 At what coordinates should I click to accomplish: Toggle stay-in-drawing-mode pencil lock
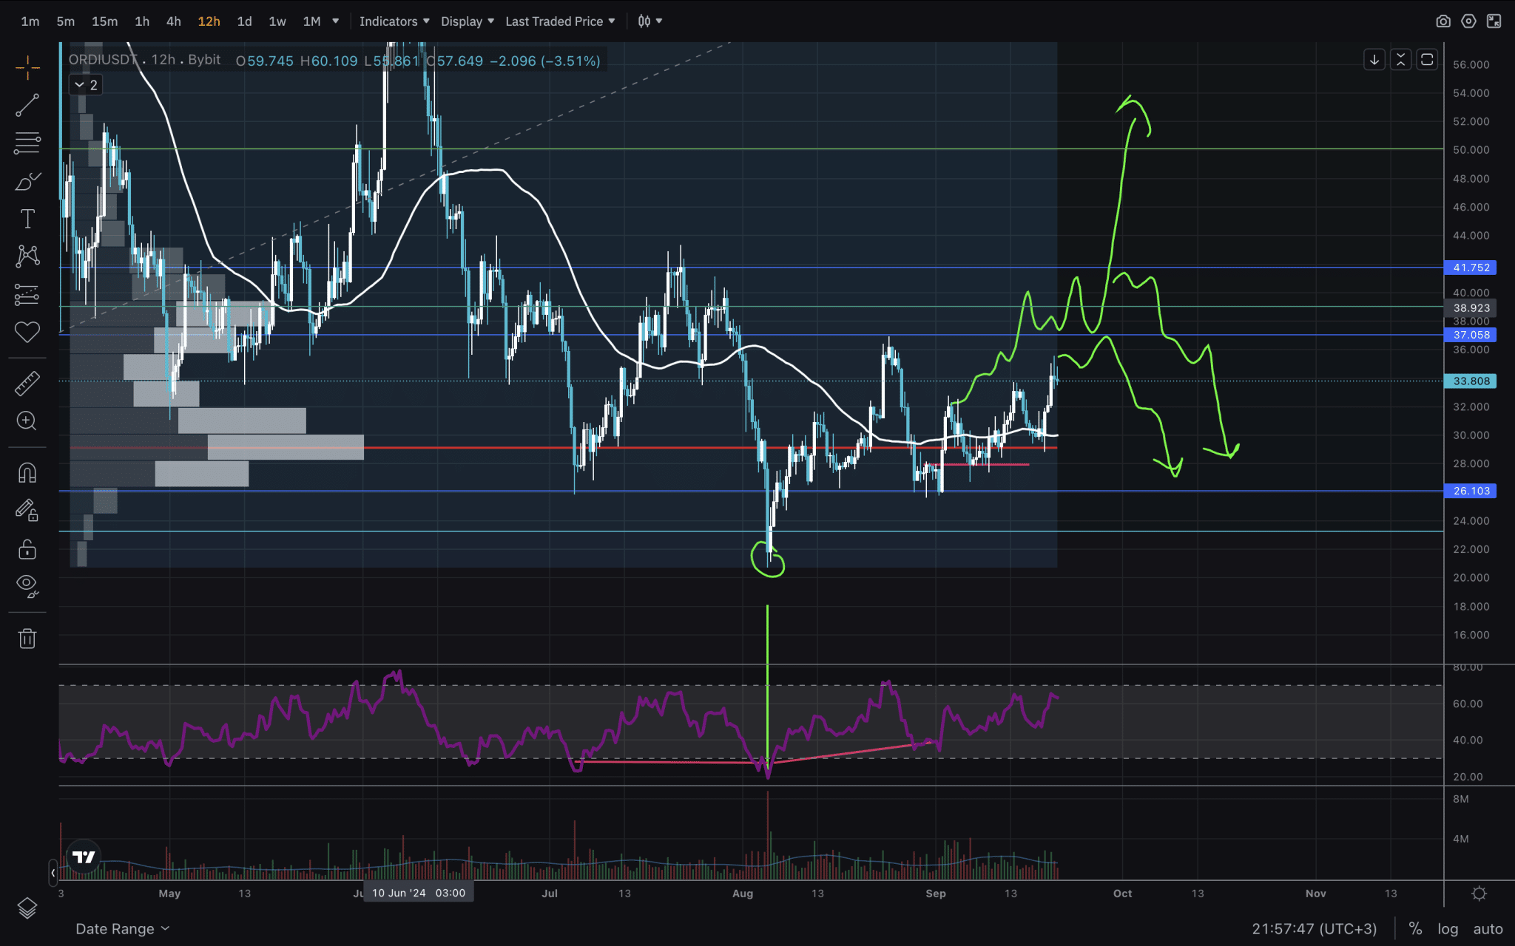tap(27, 511)
